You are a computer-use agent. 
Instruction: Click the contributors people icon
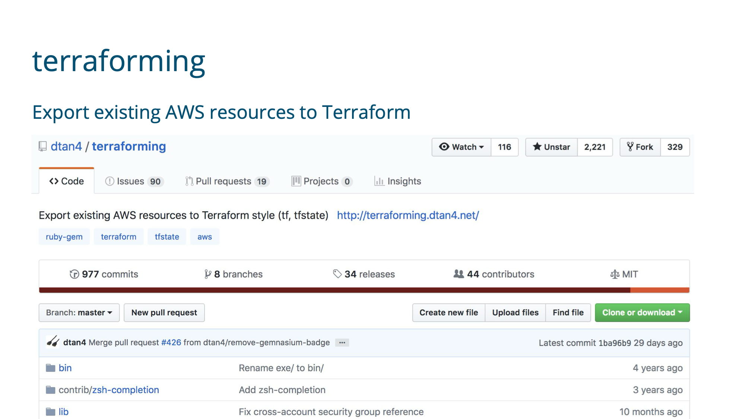point(459,274)
